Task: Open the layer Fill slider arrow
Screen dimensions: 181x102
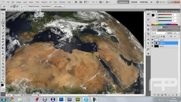Action: click(178, 37)
